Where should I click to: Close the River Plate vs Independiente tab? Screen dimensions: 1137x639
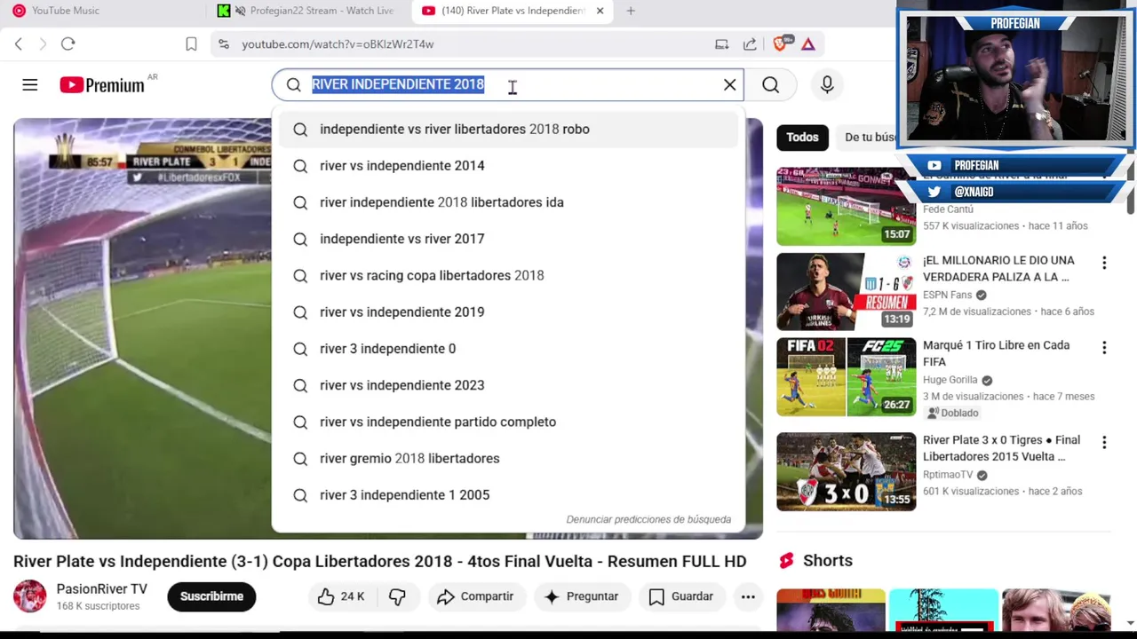tap(600, 11)
